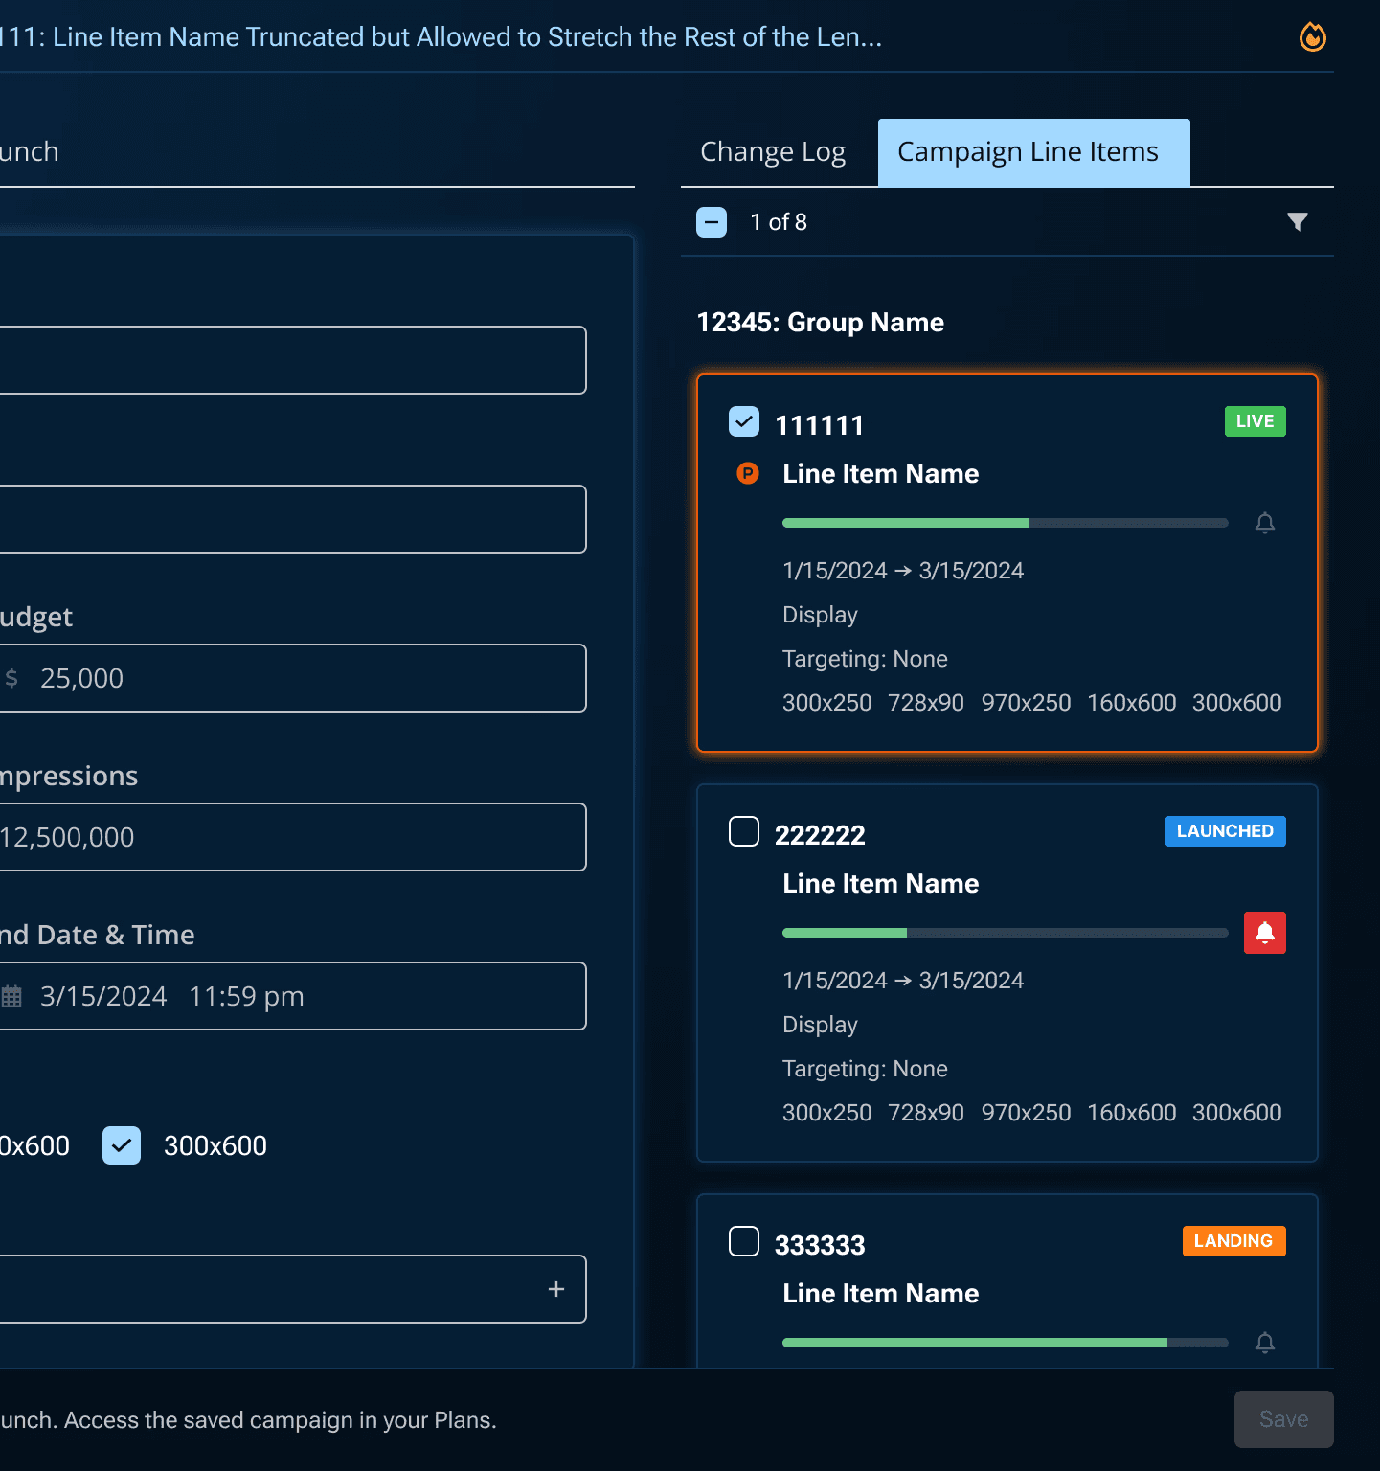Click the 300x600 checkbox label text
This screenshot has width=1380, height=1471.
215,1145
